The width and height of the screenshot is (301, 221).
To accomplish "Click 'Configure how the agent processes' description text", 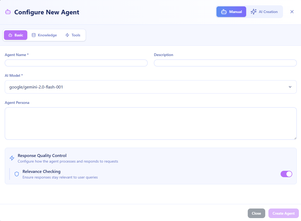I will [68, 161].
